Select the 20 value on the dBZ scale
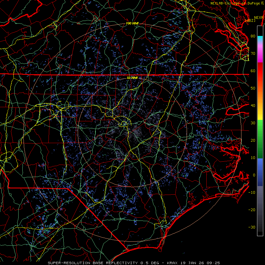Screen dimensions: 265x265 point(253,140)
